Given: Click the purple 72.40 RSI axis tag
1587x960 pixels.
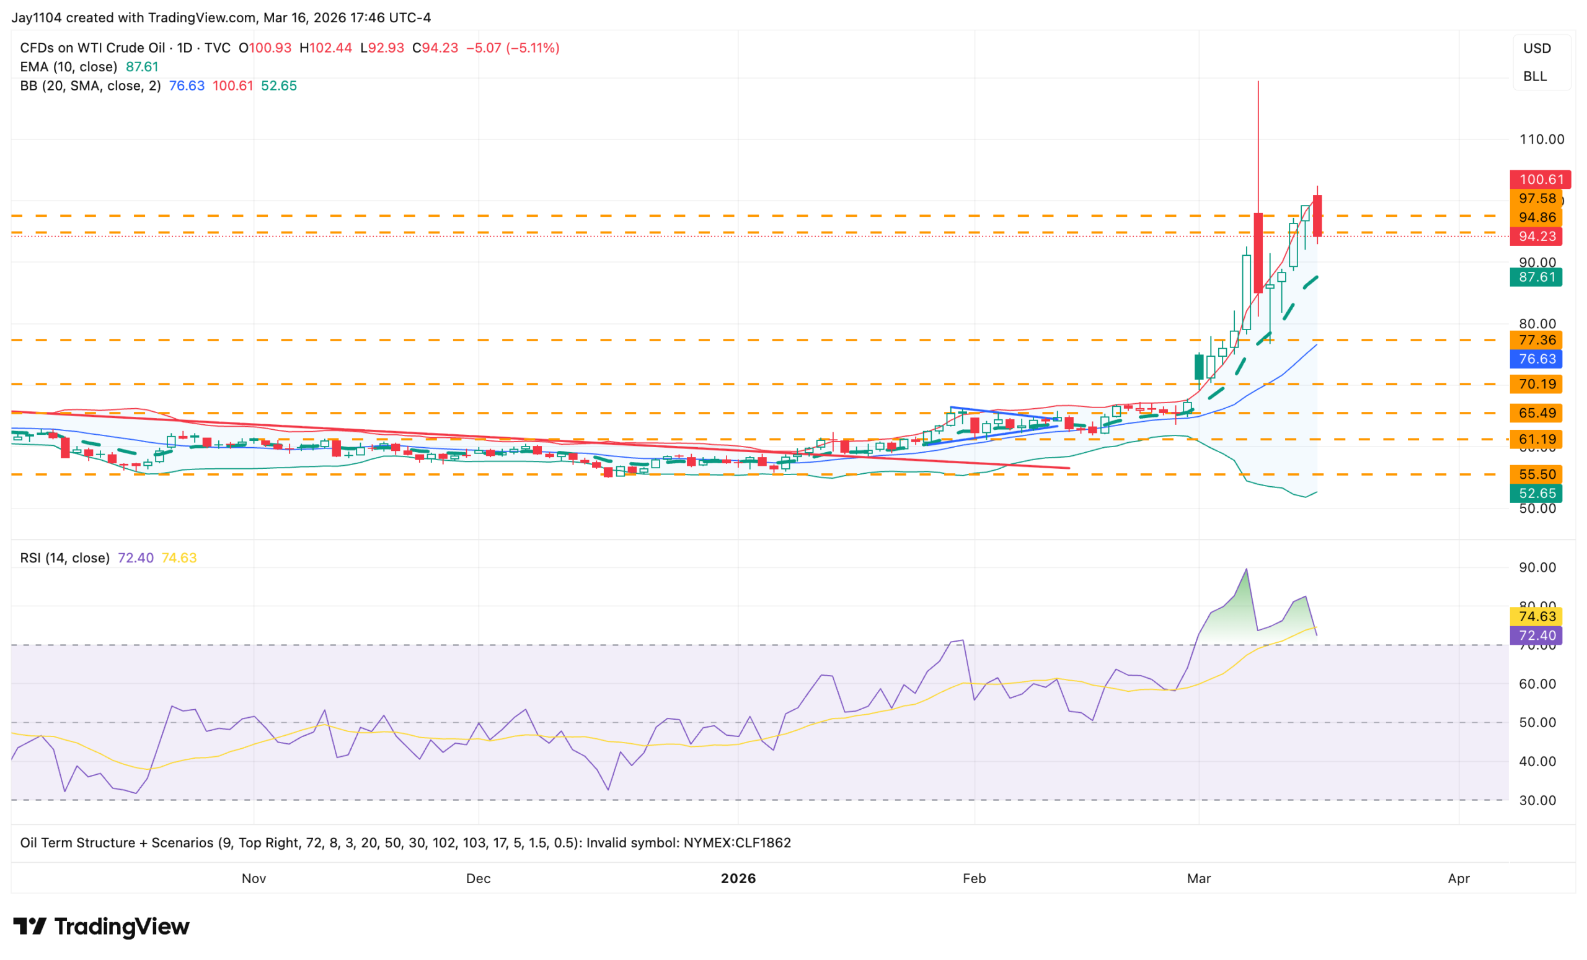Looking at the screenshot, I should coord(1536,635).
